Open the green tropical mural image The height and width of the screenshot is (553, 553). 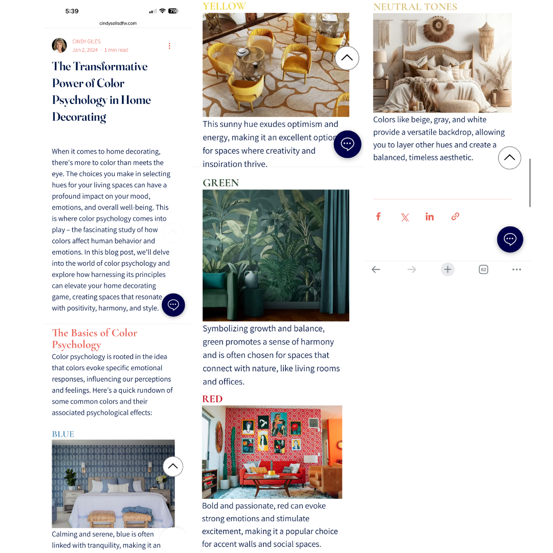276,256
